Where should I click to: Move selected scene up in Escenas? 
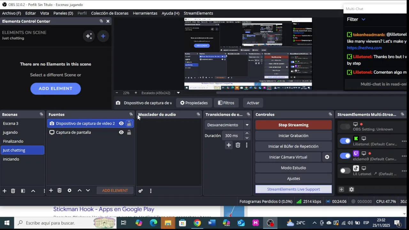click(33, 191)
